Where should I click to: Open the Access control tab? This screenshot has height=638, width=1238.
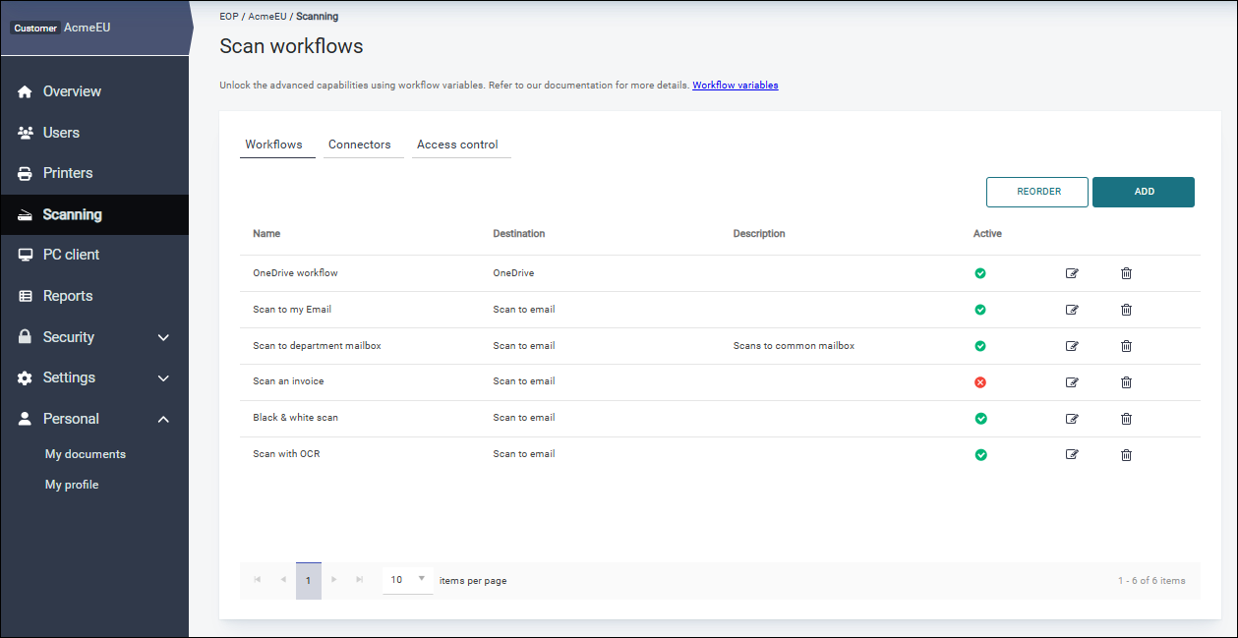click(458, 144)
